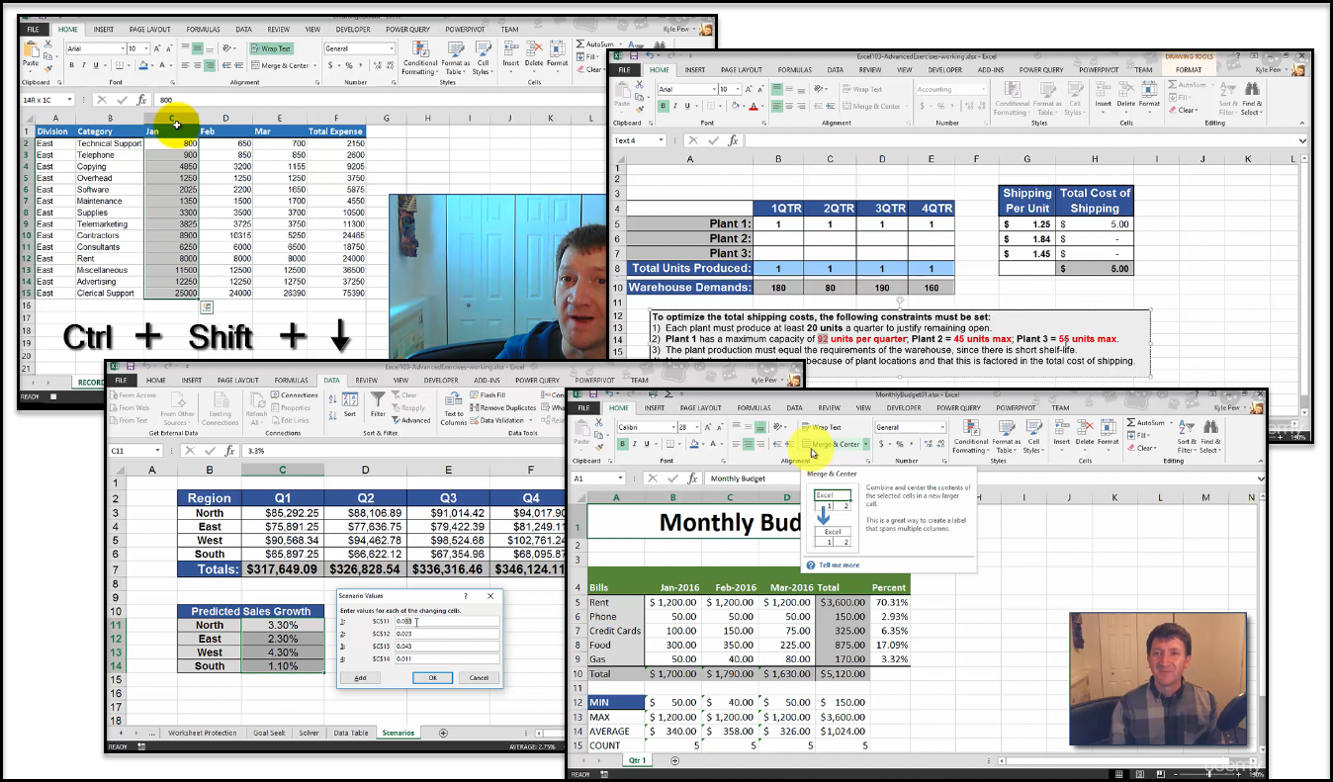The image size is (1333, 782).
Task: Click Remove Duplicates in the Data ribbon
Action: click(503, 407)
